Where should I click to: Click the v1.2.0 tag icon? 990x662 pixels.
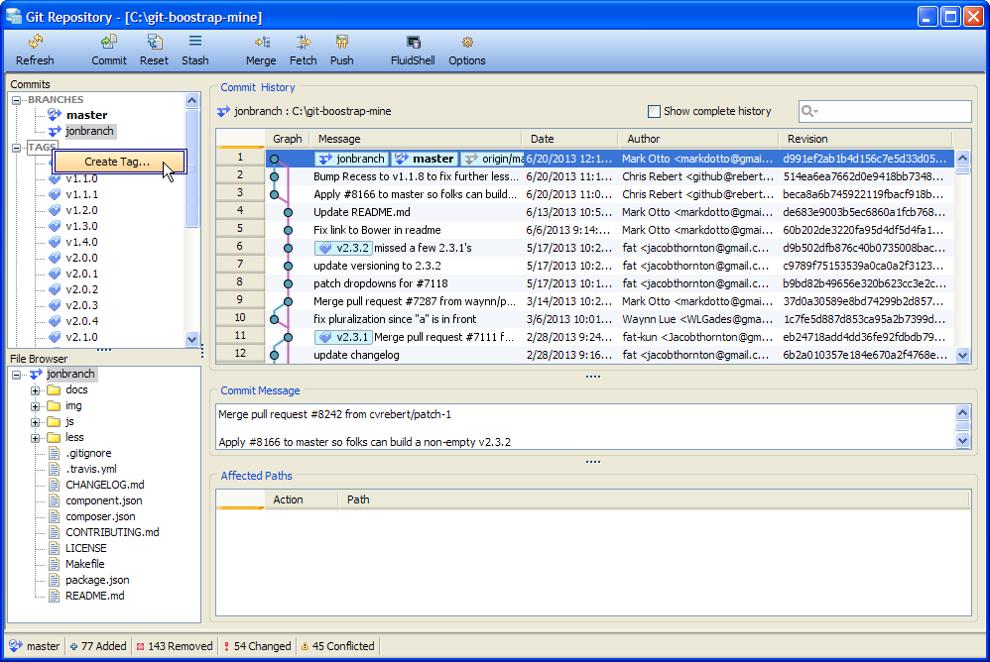point(55,210)
